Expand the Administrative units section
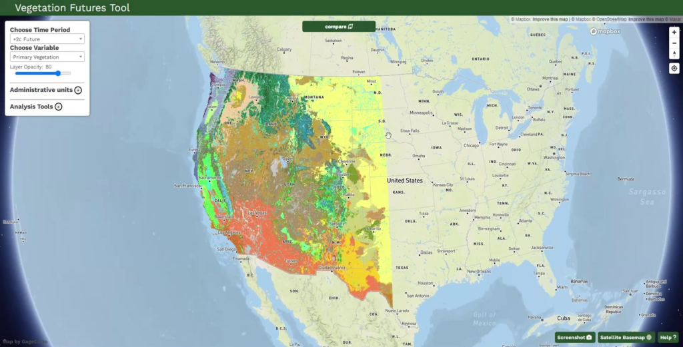 [x=78, y=90]
